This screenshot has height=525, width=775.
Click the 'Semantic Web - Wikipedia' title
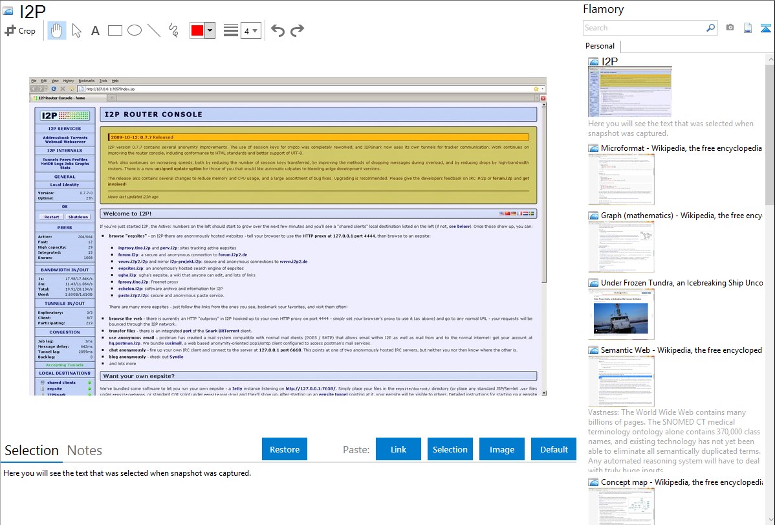(x=682, y=350)
